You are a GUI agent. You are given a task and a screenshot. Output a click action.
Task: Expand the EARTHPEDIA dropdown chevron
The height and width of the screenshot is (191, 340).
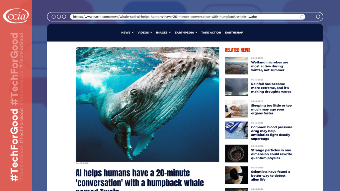point(196,32)
